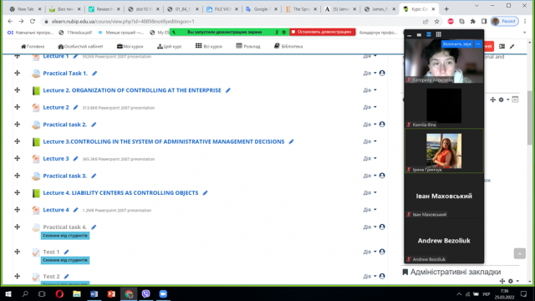Viewport: 535px width, 301px height.
Task: Click the edit pencil beside Lecture 2 presentation
Action: click(x=75, y=108)
